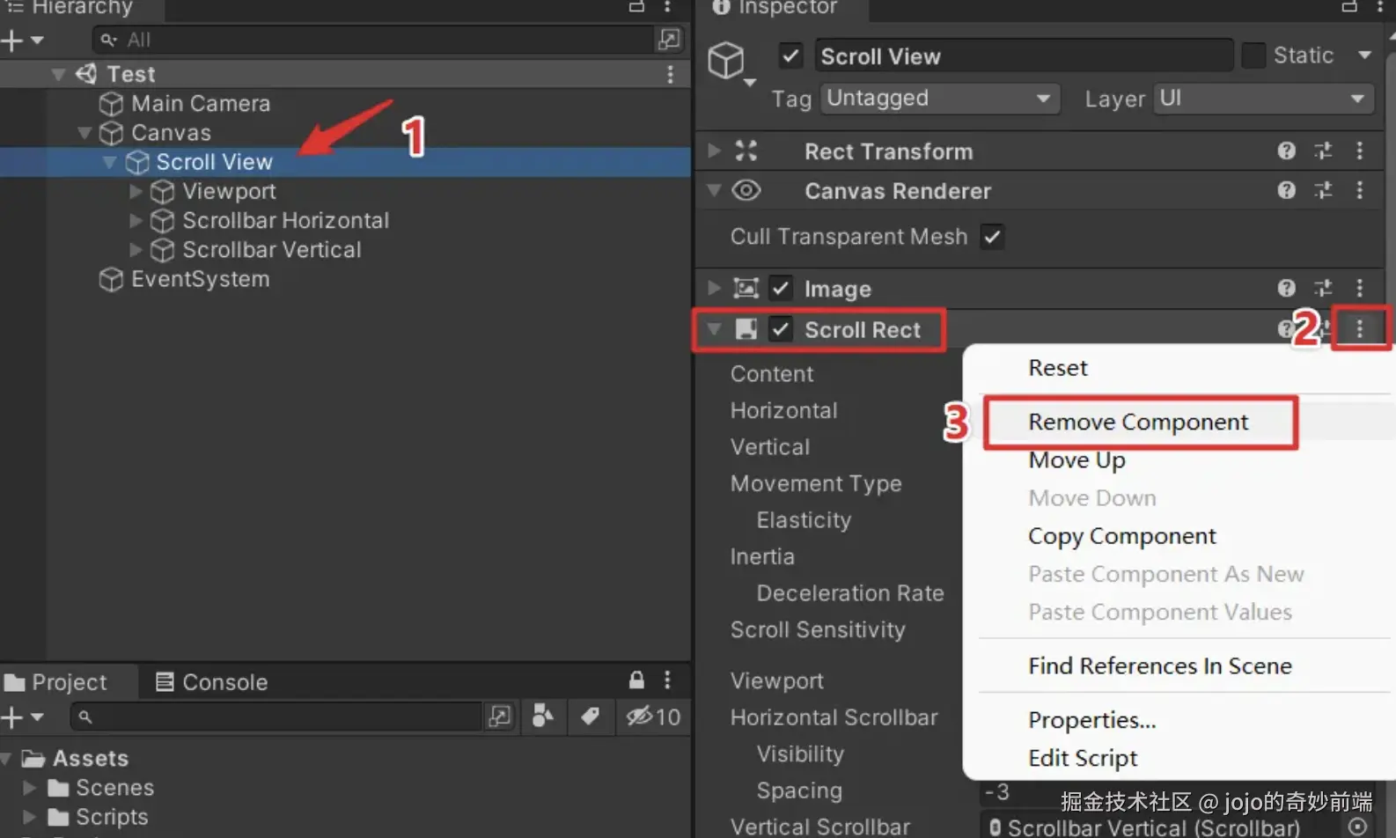This screenshot has height=838, width=1396.
Task: Open the Project panel three-dot menu
Action: pyautogui.click(x=667, y=680)
